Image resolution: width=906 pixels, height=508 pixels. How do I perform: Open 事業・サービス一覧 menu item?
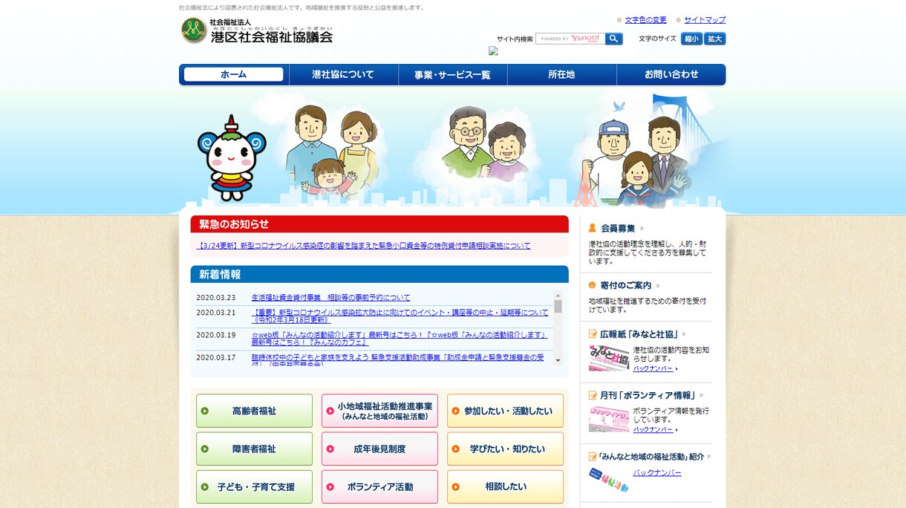coord(452,74)
